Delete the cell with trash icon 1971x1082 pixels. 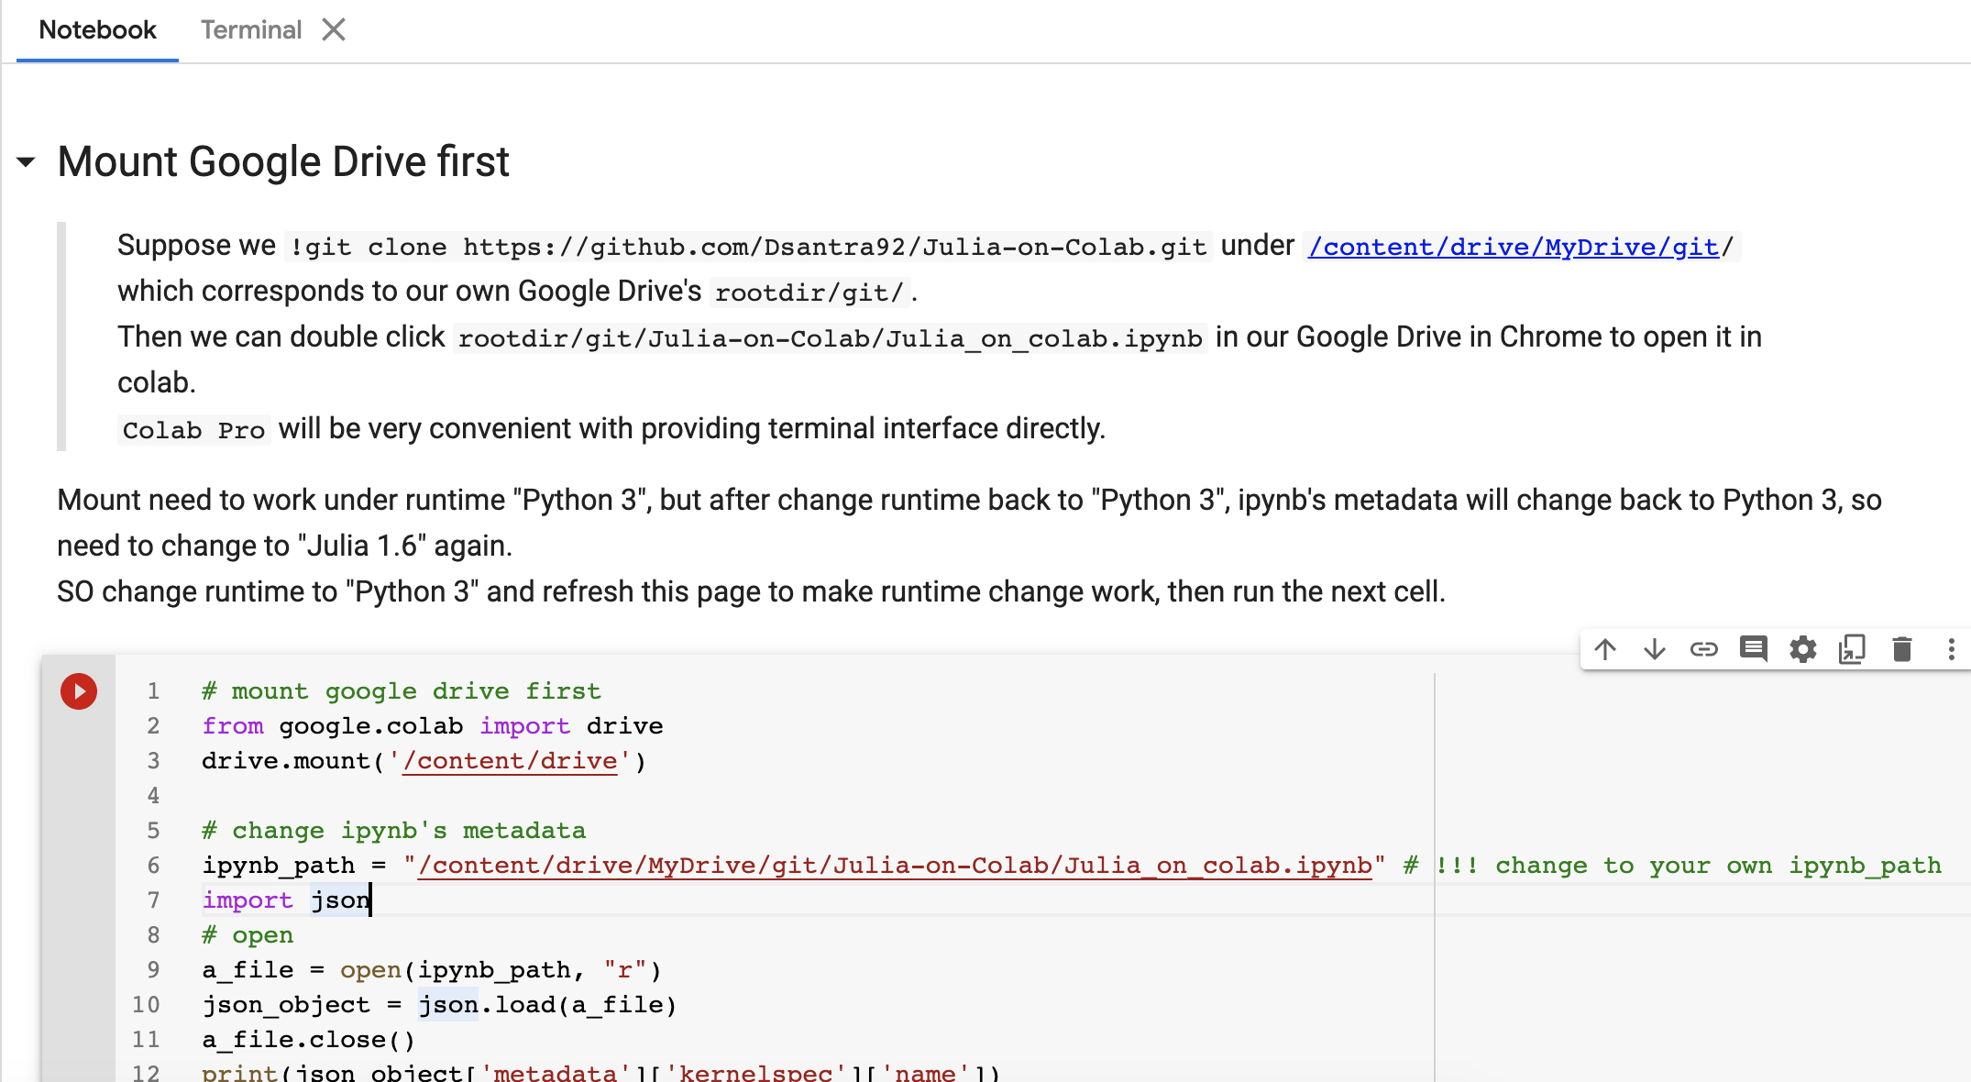tap(1901, 650)
